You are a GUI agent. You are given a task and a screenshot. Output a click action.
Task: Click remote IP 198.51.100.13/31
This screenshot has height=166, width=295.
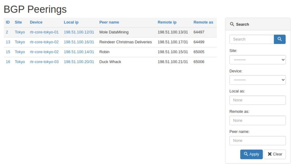click(x=173, y=32)
